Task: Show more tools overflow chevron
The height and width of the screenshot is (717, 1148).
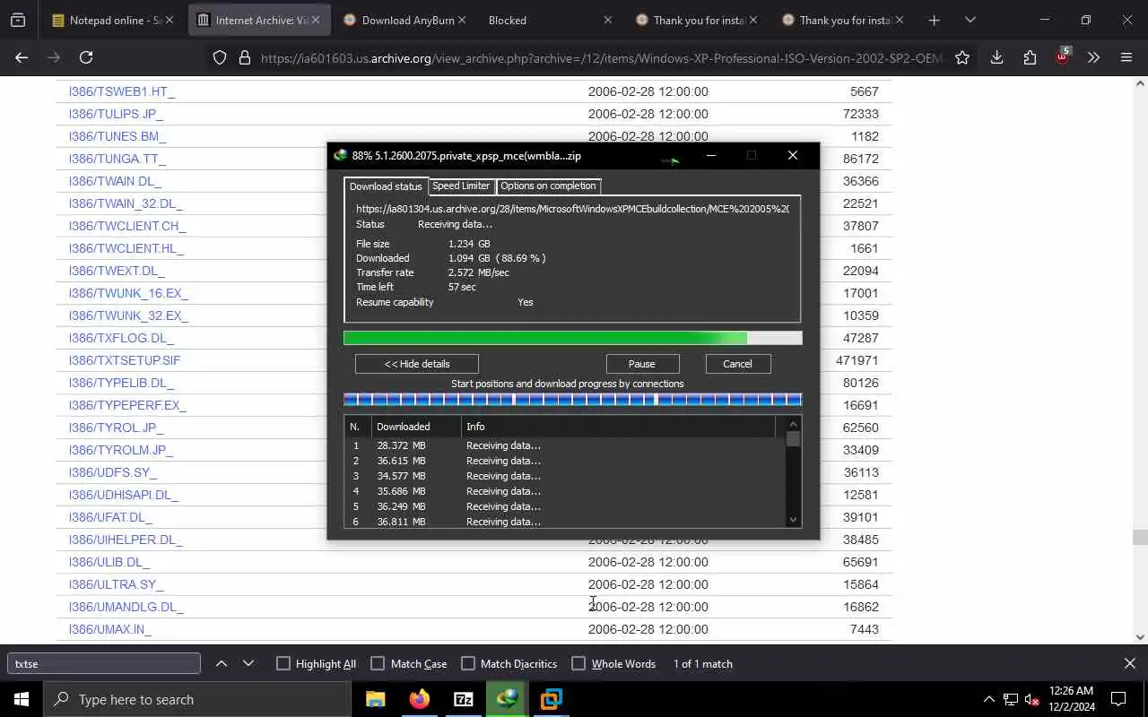Action: (x=1093, y=57)
